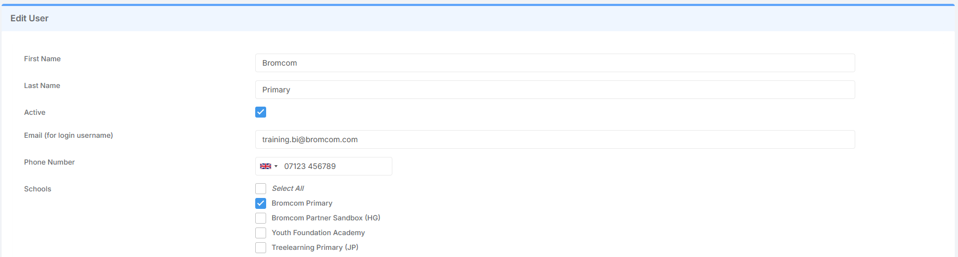Enable Bromcom Partner Sandbox (HG) checkbox
The width and height of the screenshot is (958, 257).
tap(261, 218)
